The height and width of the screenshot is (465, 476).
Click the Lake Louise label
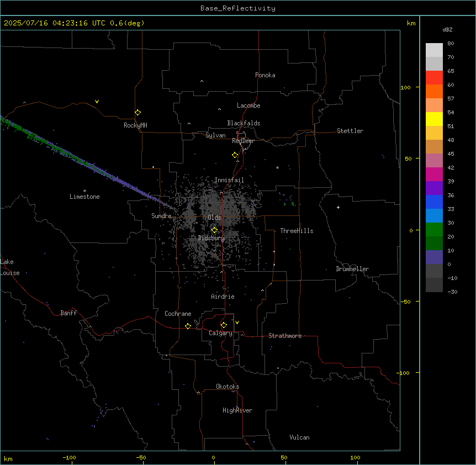(x=10, y=267)
